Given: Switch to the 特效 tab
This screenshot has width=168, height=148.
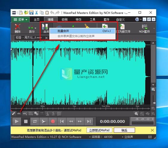Looking at the screenshot, I should click(78, 20).
